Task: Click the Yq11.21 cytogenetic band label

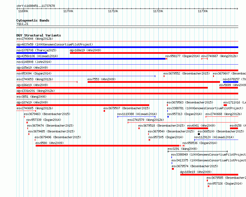Action: (22, 24)
